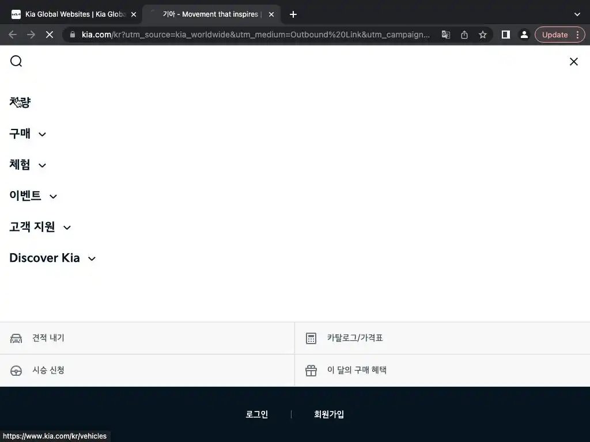Viewport: 590px width, 442px height.
Task: Close the Kia Global Websites tab
Action: point(134,14)
